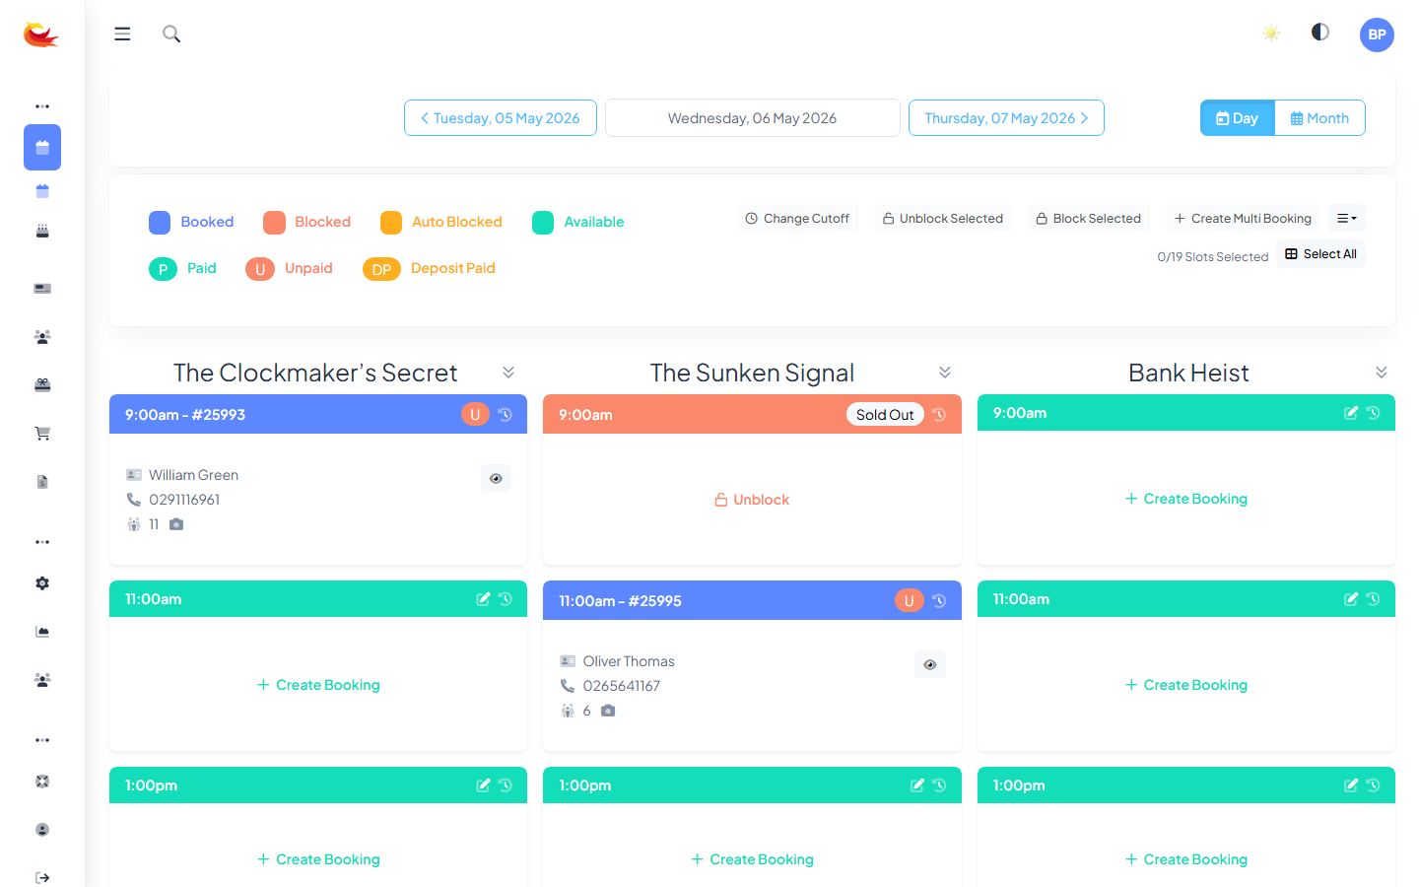The width and height of the screenshot is (1419, 887).
Task: Collapse the Bank Heist column
Action: (x=1382, y=373)
